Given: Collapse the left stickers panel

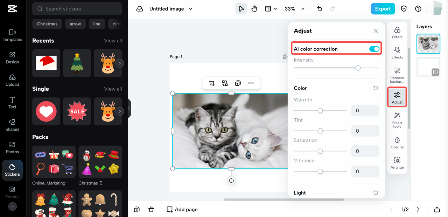Looking at the screenshot, I should 129,108.
